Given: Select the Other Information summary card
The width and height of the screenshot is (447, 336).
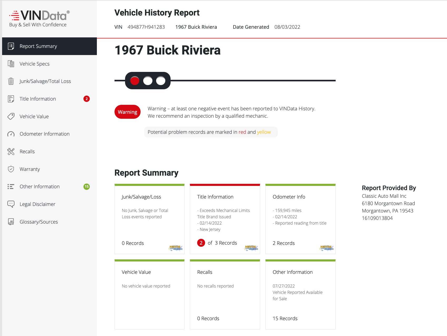Looking at the screenshot, I should coord(300,294).
